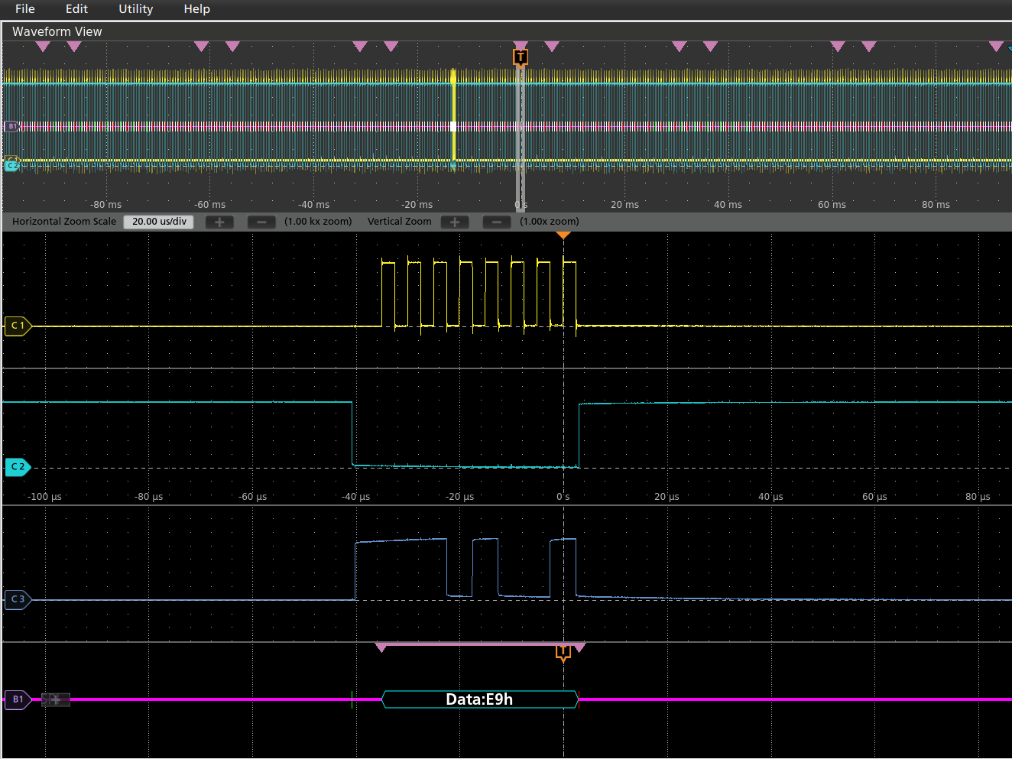This screenshot has width=1012, height=759.
Task: Click the Waveform View title
Action: [x=57, y=31]
